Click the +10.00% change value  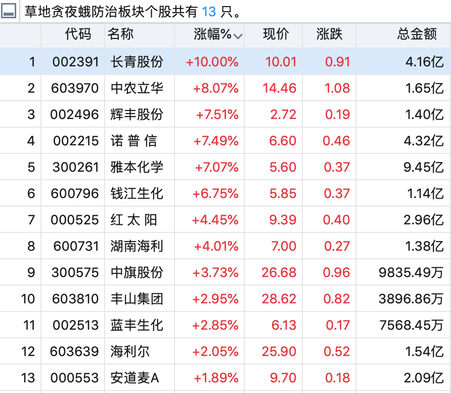[212, 62]
